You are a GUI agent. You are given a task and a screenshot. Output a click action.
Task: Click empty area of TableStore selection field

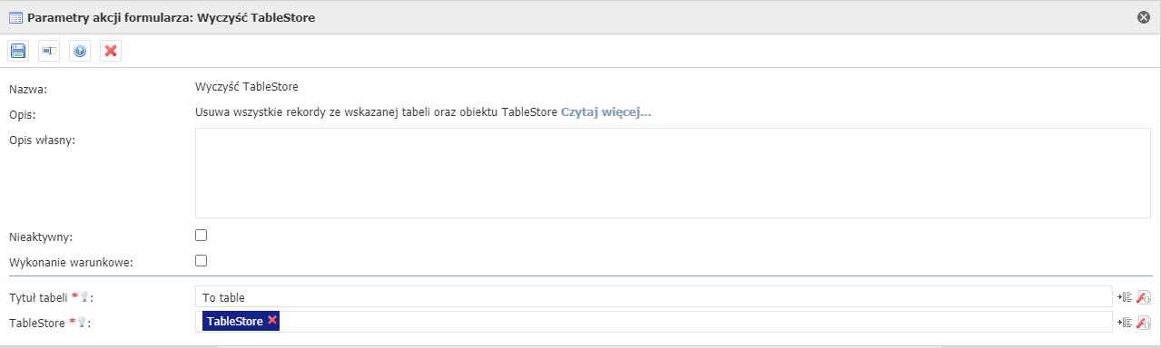(x=694, y=322)
